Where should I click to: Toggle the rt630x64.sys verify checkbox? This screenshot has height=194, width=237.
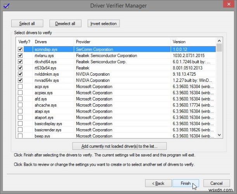pos(20,68)
